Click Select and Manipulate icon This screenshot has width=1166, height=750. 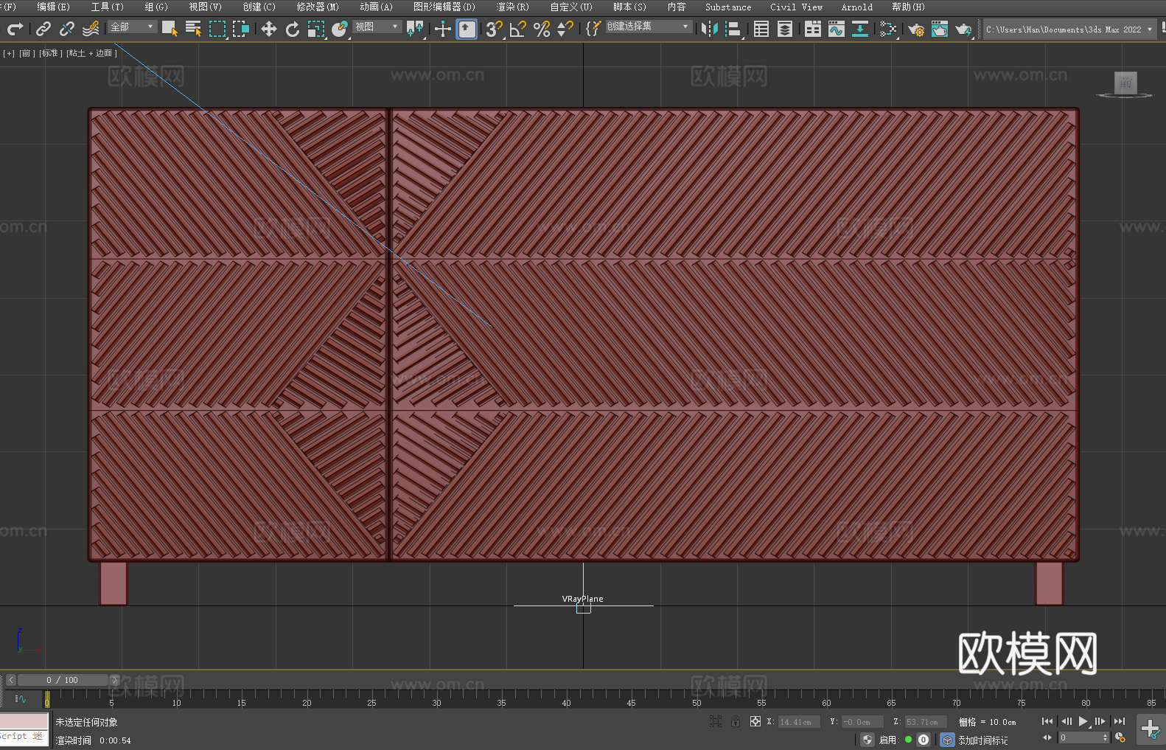tap(443, 29)
